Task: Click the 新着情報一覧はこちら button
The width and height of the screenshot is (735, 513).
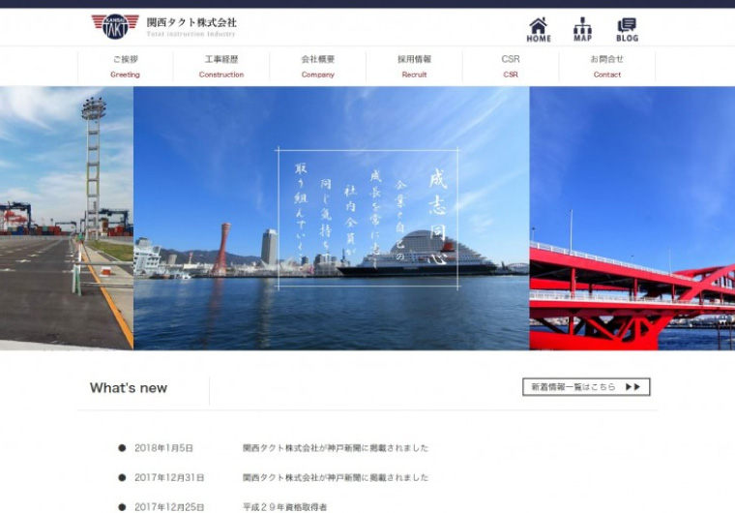Action: (586, 387)
